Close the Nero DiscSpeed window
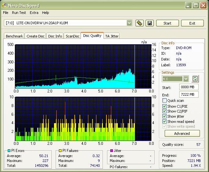Viewport: 209px width, 172px height. (203, 5)
